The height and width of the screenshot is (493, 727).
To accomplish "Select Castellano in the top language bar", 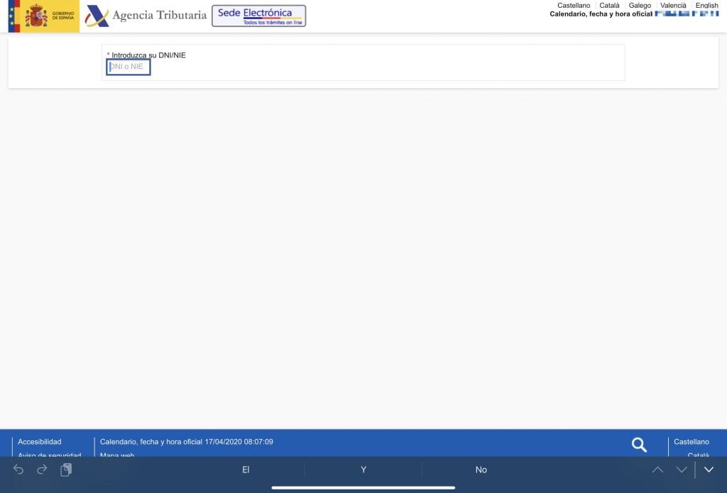I will point(573,6).
